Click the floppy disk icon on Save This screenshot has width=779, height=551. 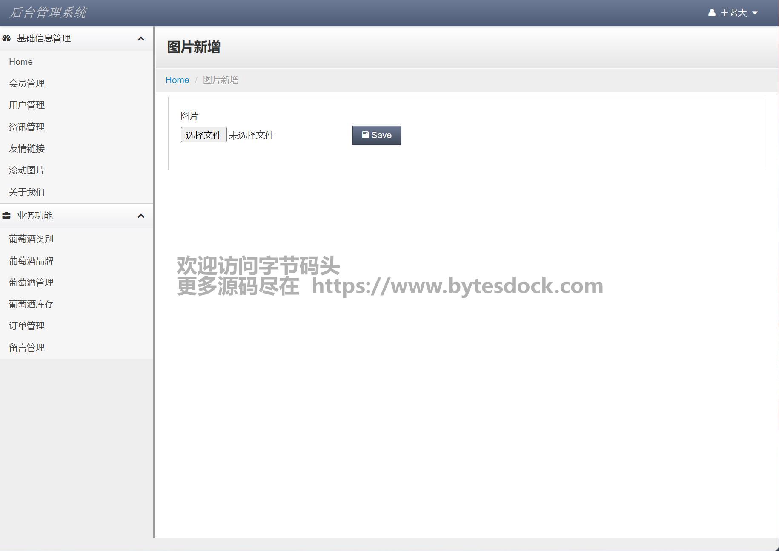click(365, 135)
